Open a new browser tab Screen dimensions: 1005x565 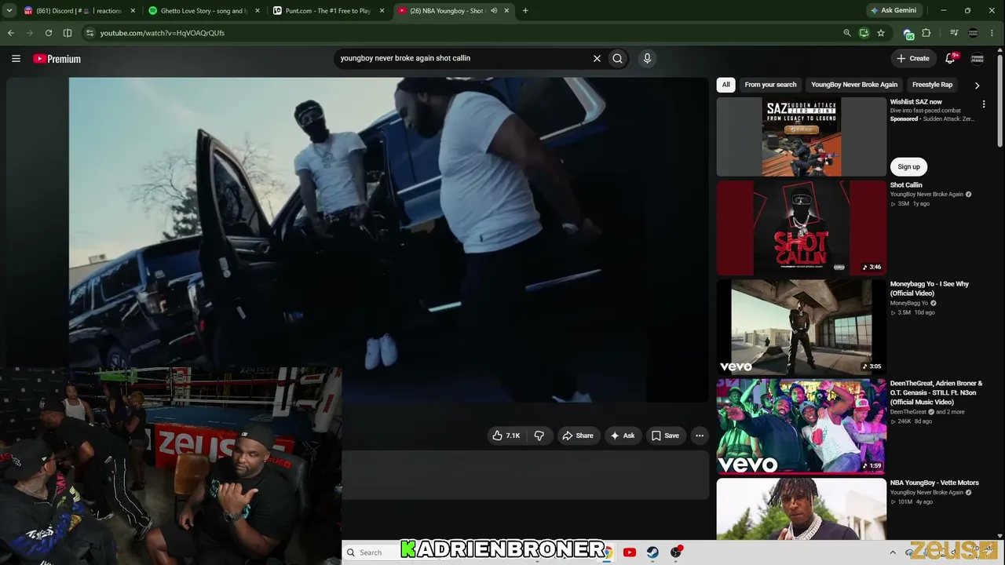pyautogui.click(x=525, y=11)
